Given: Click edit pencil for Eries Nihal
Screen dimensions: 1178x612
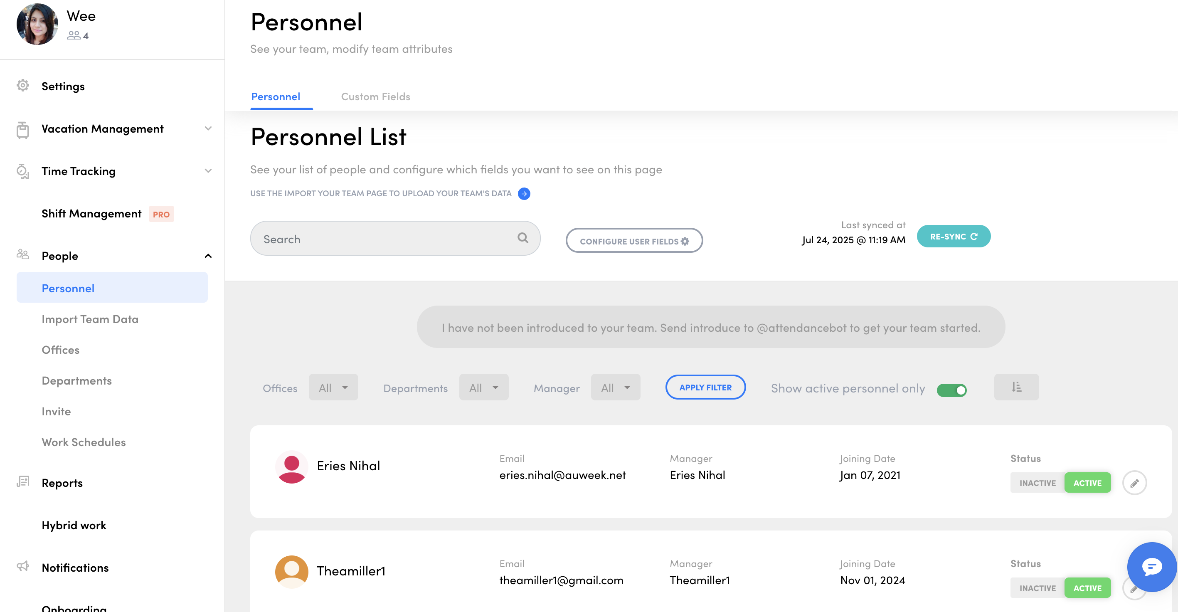Looking at the screenshot, I should point(1134,483).
